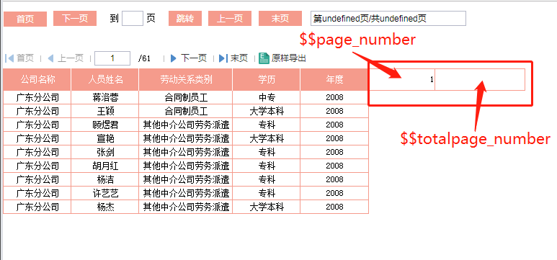Click the 人员姓名 column header

point(105,79)
